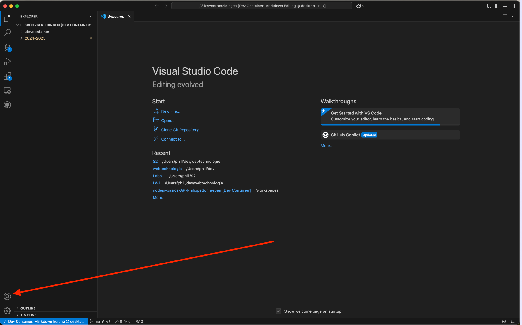Screen dimensions: 522x325
Task: Open the Accounts menu icon
Action: point(7,296)
